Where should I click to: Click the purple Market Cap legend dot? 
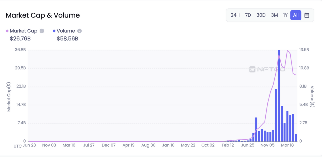[x=7, y=31]
